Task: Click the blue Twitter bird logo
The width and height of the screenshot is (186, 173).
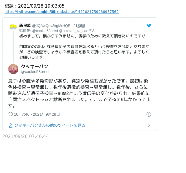Action: [149, 26]
